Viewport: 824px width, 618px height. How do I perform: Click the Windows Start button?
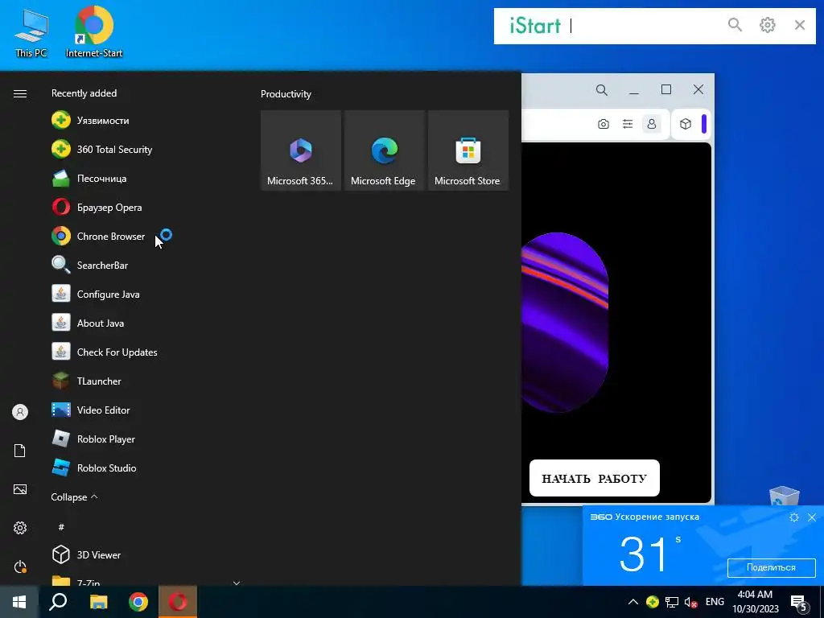point(19,602)
